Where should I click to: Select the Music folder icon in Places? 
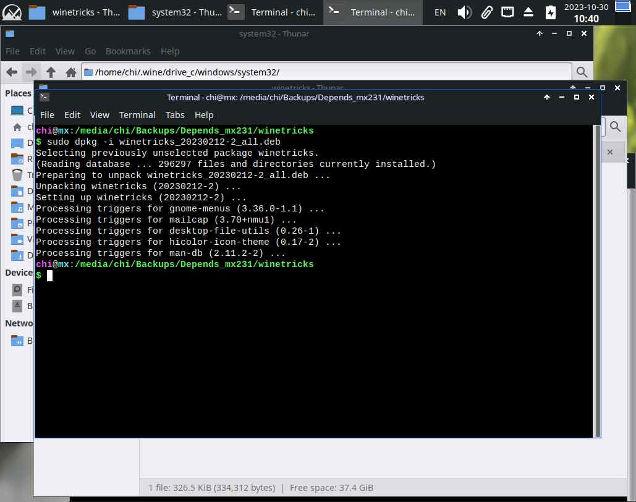pyautogui.click(x=17, y=207)
